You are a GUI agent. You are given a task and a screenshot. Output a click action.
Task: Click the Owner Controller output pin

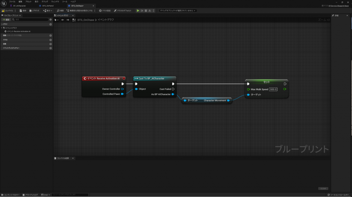(122, 89)
